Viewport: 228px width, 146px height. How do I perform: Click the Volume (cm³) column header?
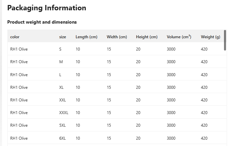(x=179, y=37)
